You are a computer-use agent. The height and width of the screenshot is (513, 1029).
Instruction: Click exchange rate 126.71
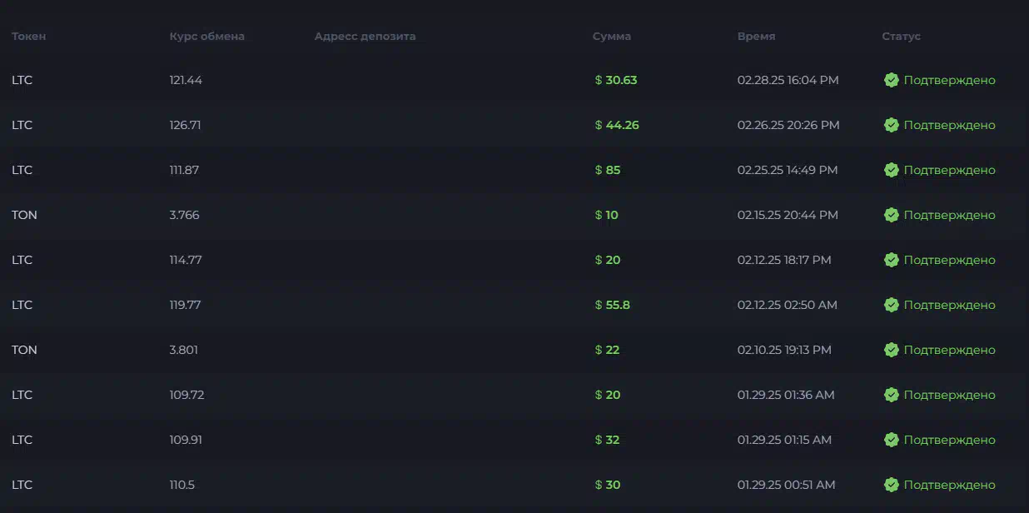point(185,125)
